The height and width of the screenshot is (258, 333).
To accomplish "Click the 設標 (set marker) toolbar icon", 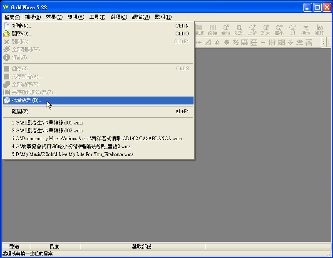I will tap(212, 29).
